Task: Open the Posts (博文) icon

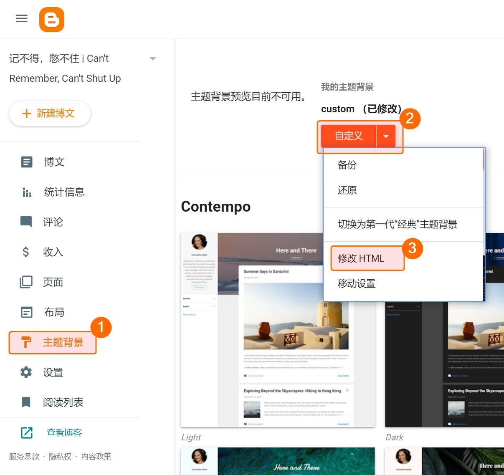Action: [27, 162]
